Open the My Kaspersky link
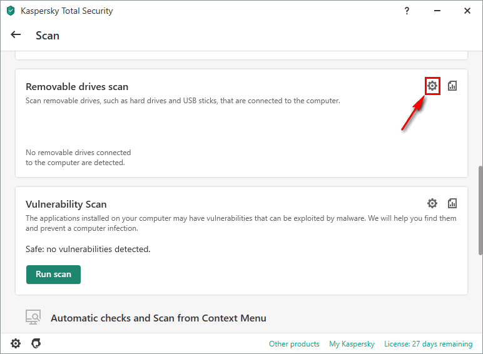 click(352, 344)
